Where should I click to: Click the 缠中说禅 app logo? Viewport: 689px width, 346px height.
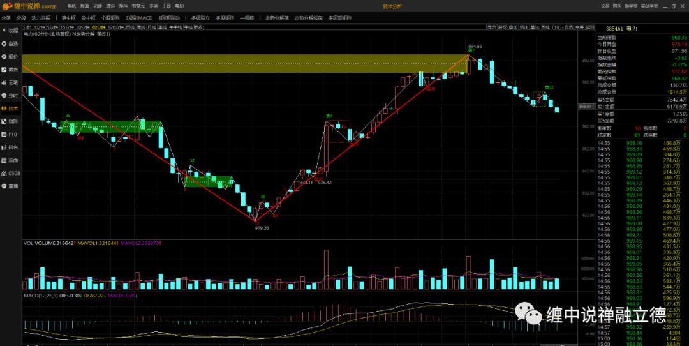(x=29, y=6)
